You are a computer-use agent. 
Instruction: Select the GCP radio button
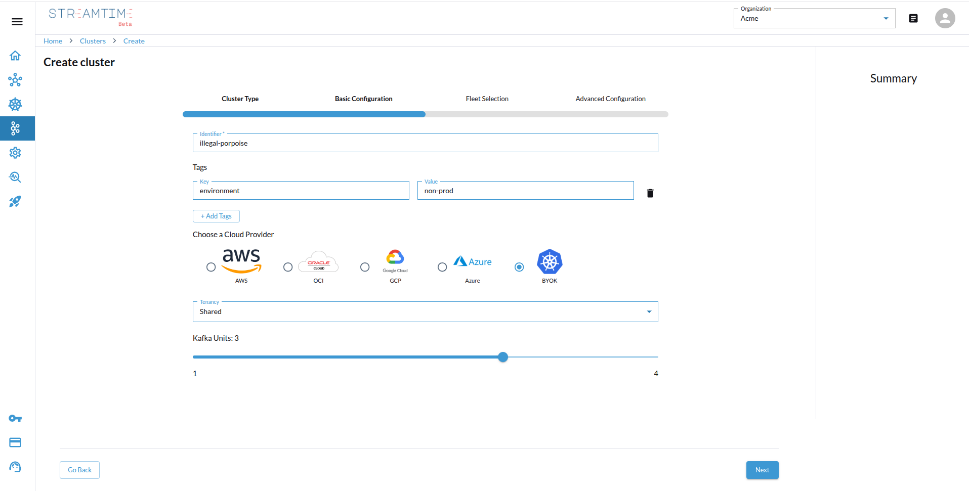(365, 267)
